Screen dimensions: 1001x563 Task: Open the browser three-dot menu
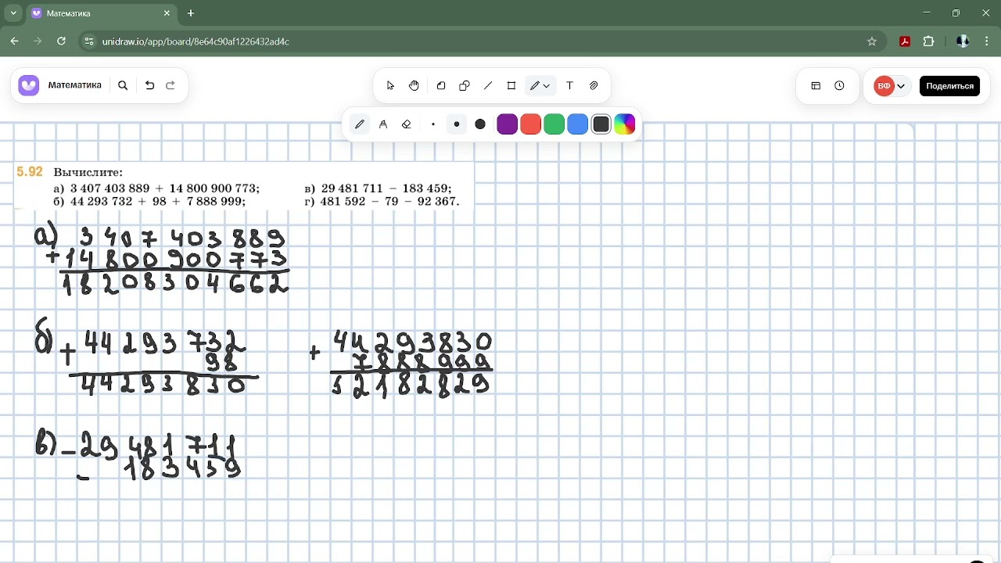click(986, 41)
